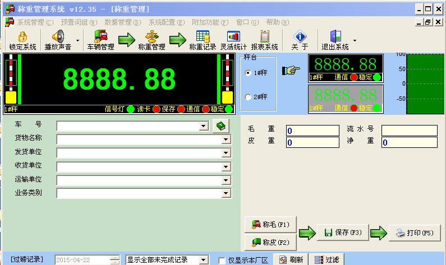The height and width of the screenshot is (265, 446).
Task: Click the 流水号 input field
Action: coord(410,131)
